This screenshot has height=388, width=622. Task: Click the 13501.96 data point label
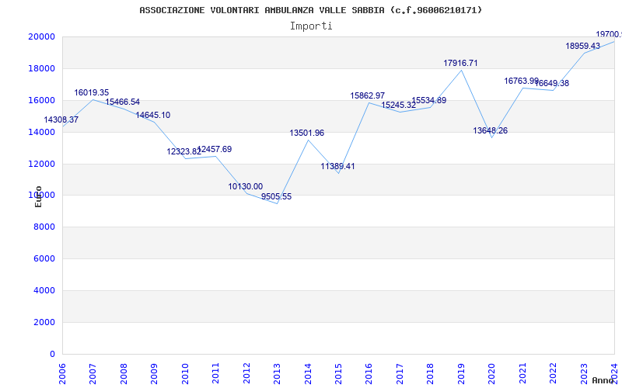coord(306,133)
